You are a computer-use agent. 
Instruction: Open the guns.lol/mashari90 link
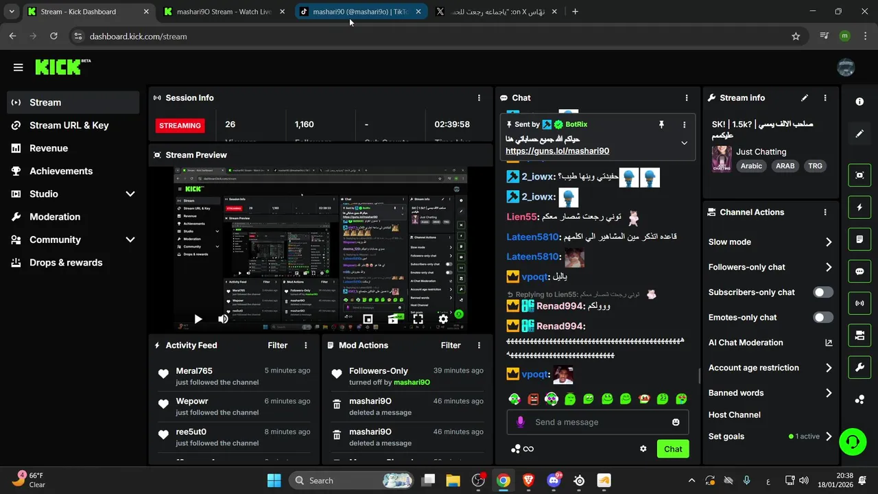click(x=557, y=151)
